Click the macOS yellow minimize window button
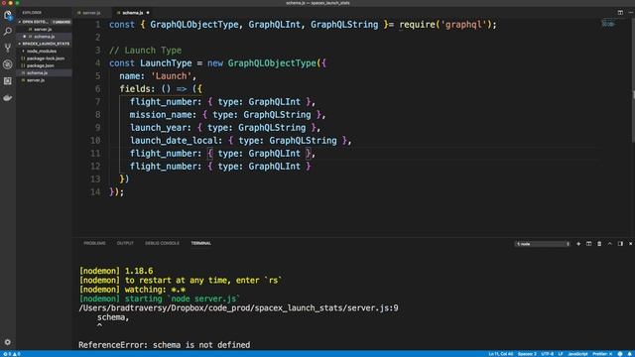This screenshot has height=357, width=635. 11,3
